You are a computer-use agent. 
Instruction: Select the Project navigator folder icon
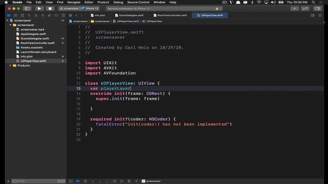coord(9,15)
